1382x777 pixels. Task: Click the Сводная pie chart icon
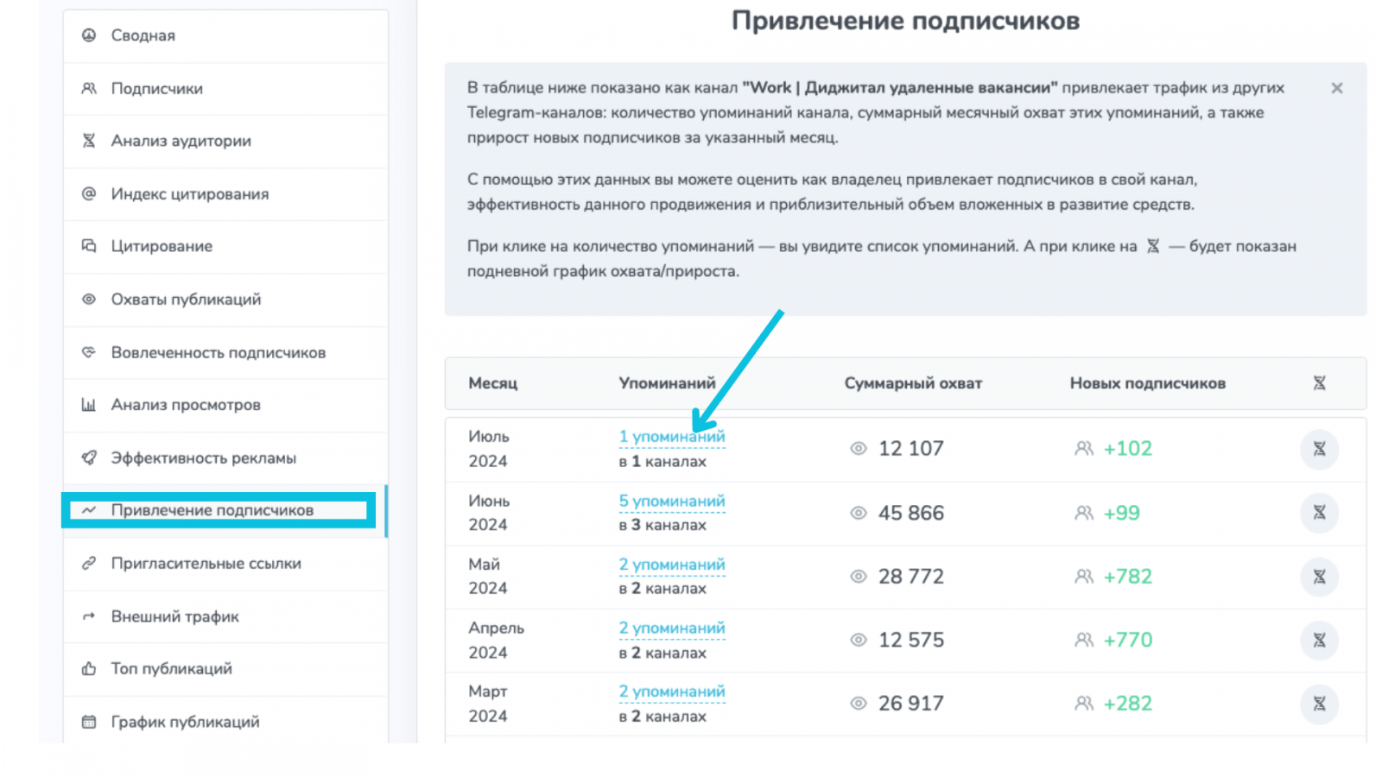tap(89, 35)
